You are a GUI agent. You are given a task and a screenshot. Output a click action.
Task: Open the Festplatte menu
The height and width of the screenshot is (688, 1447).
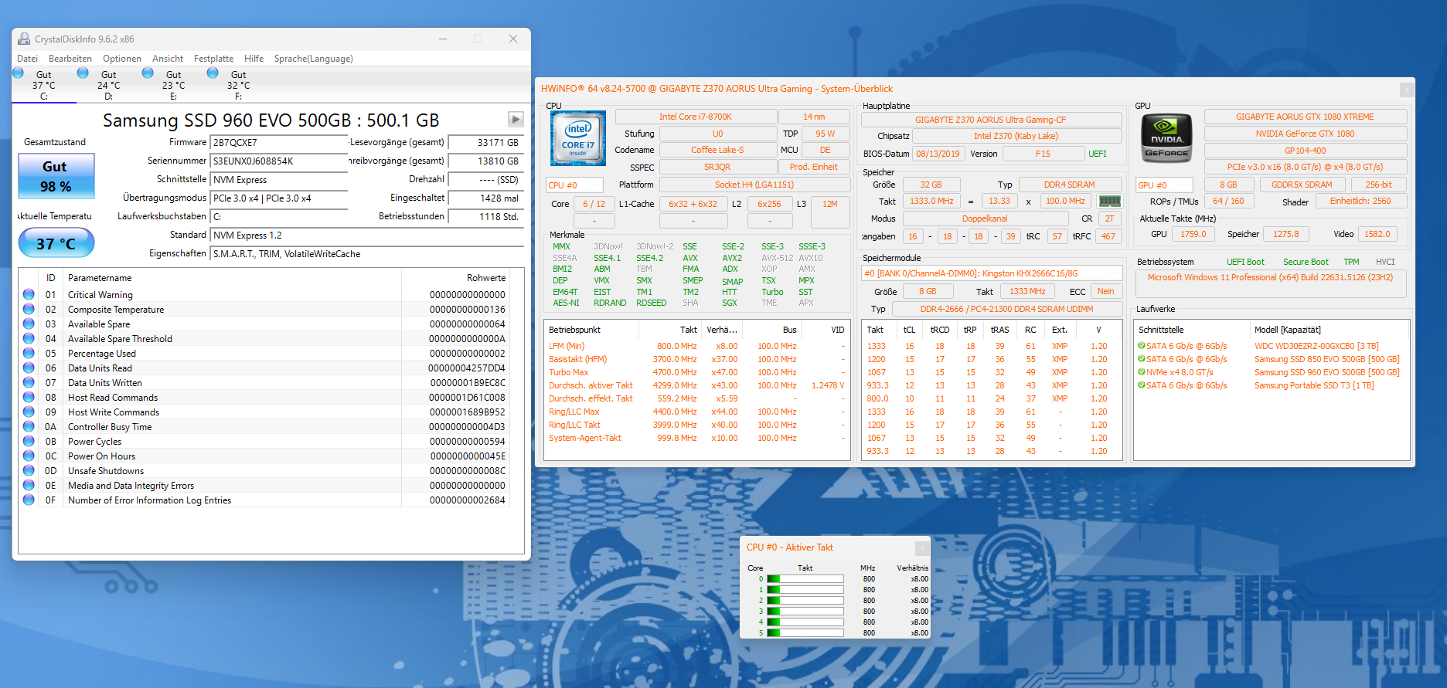pyautogui.click(x=213, y=59)
